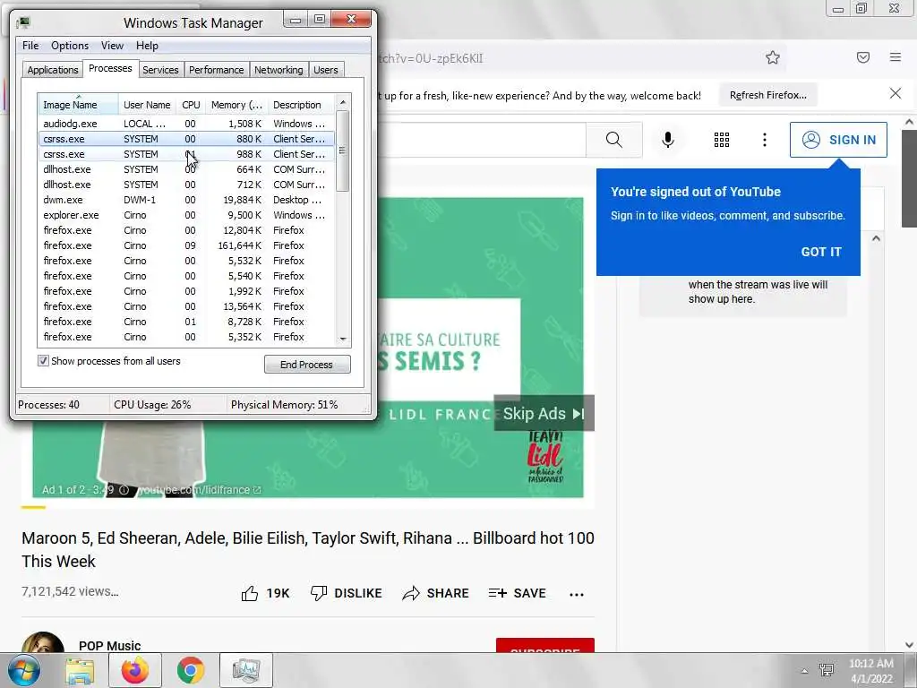This screenshot has width=917, height=688.
Task: Select csrss.exe row with 988 K
Action: [x=187, y=154]
